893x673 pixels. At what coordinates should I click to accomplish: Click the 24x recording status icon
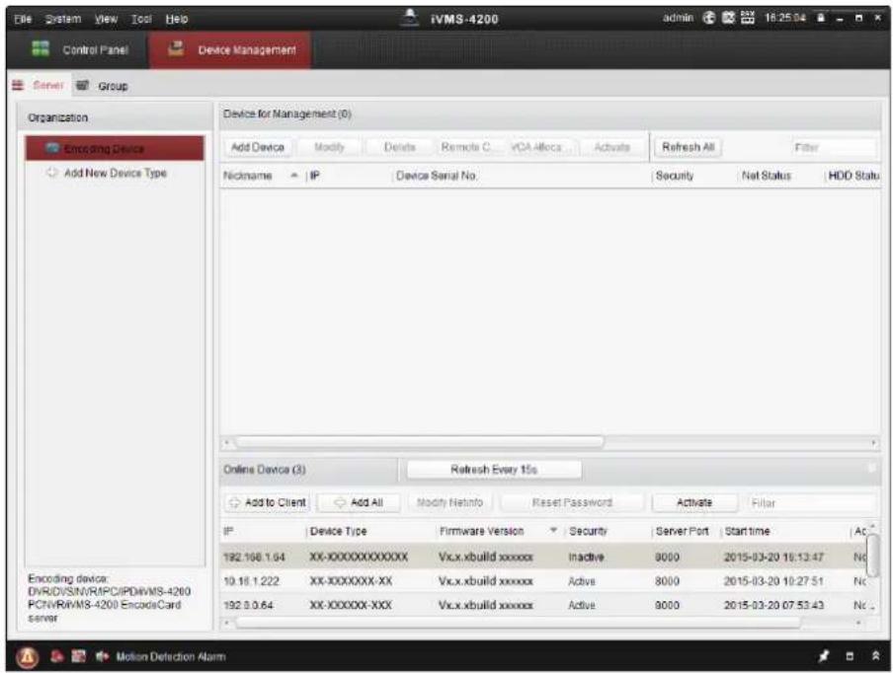[747, 18]
